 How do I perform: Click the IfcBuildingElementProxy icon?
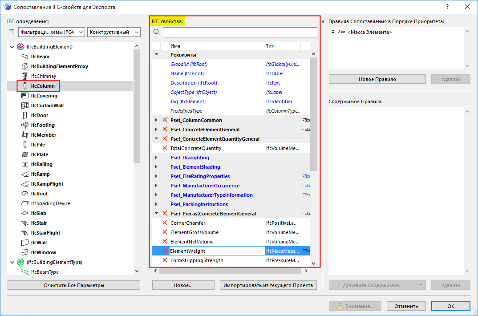(x=24, y=66)
